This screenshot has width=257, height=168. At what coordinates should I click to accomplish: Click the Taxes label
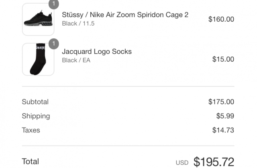(x=31, y=130)
